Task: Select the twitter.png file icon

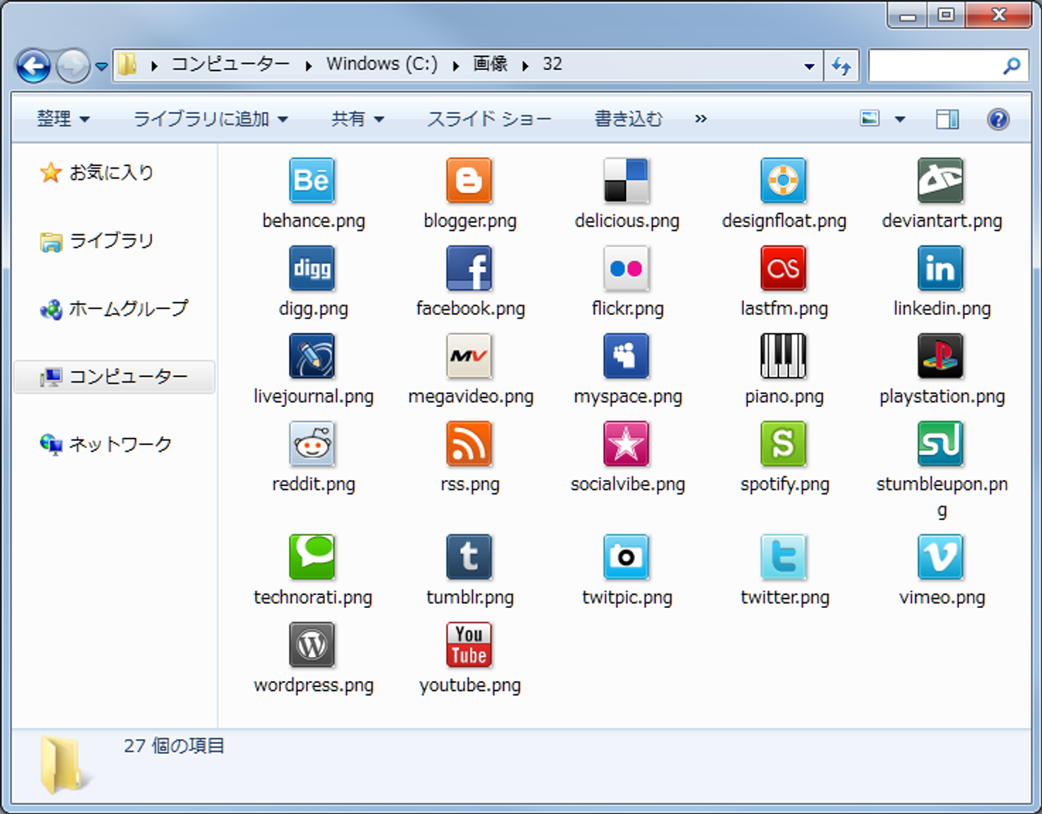Action: tap(783, 557)
